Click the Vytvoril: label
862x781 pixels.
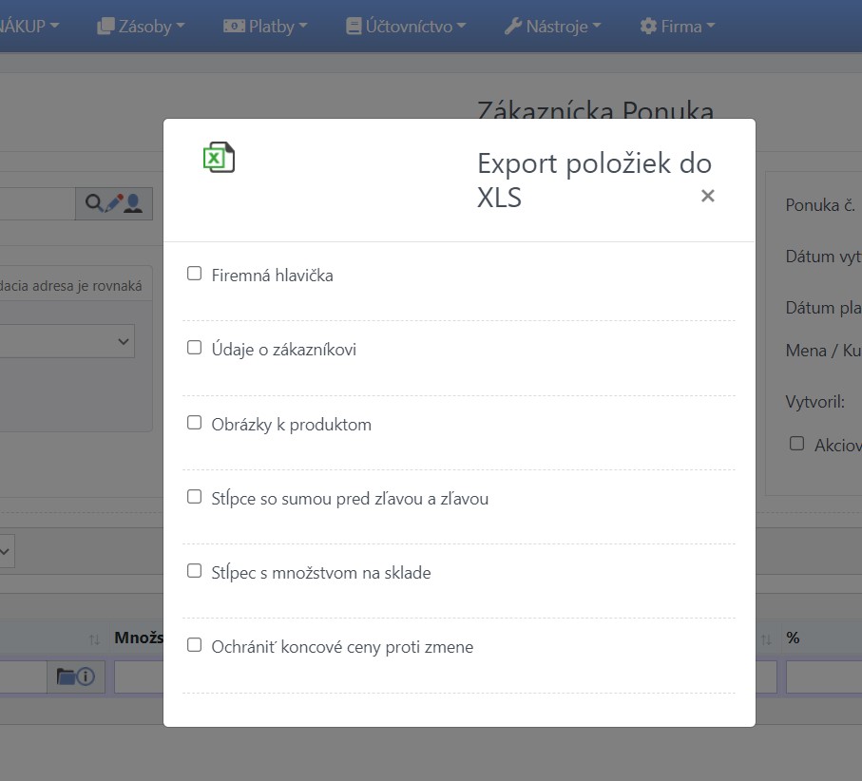[x=814, y=402]
